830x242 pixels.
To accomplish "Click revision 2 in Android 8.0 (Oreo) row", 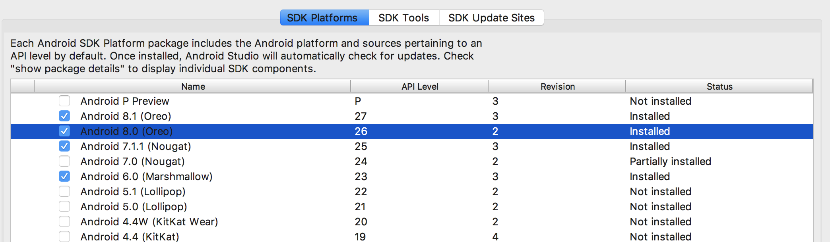I will click(495, 131).
